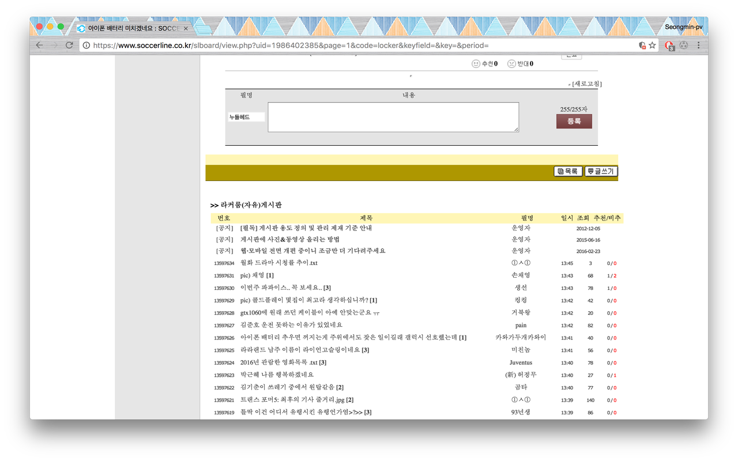
Task: Click author name 생선
Action: pyautogui.click(x=521, y=288)
